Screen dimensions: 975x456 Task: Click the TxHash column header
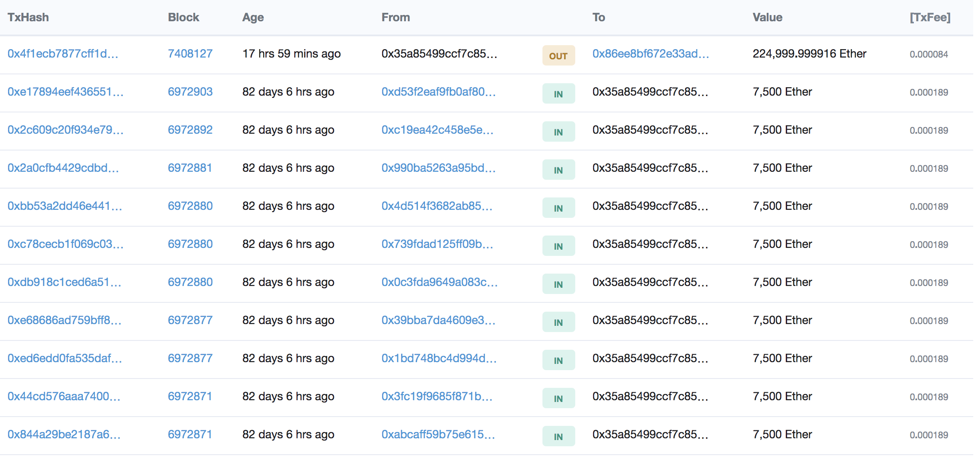point(28,17)
